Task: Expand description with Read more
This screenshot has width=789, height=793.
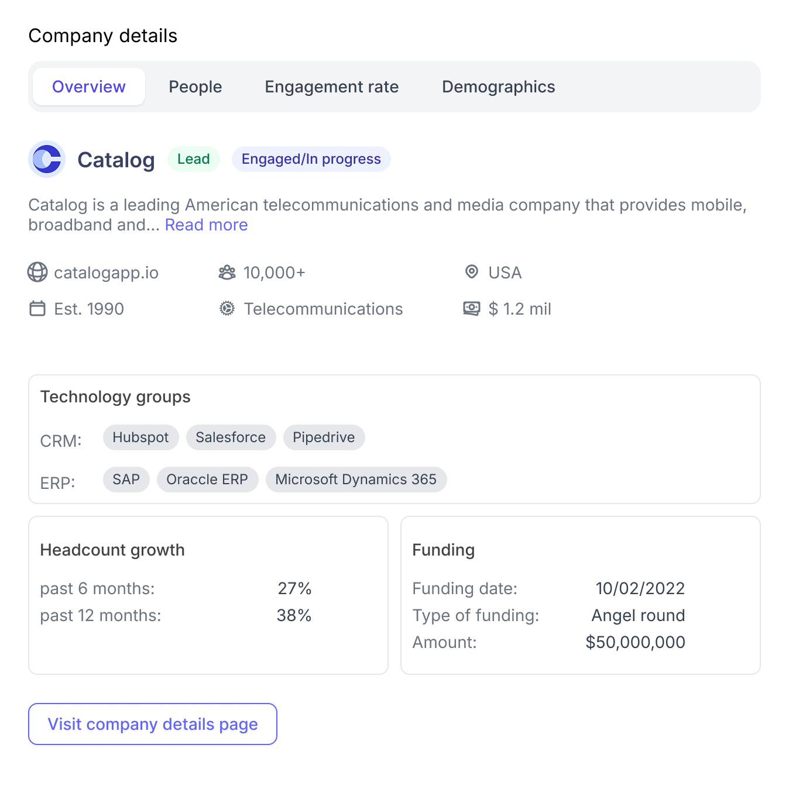Action: coord(206,225)
